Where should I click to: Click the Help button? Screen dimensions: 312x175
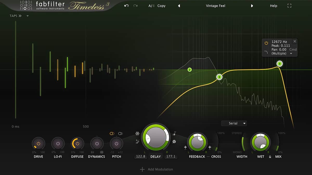click(273, 5)
